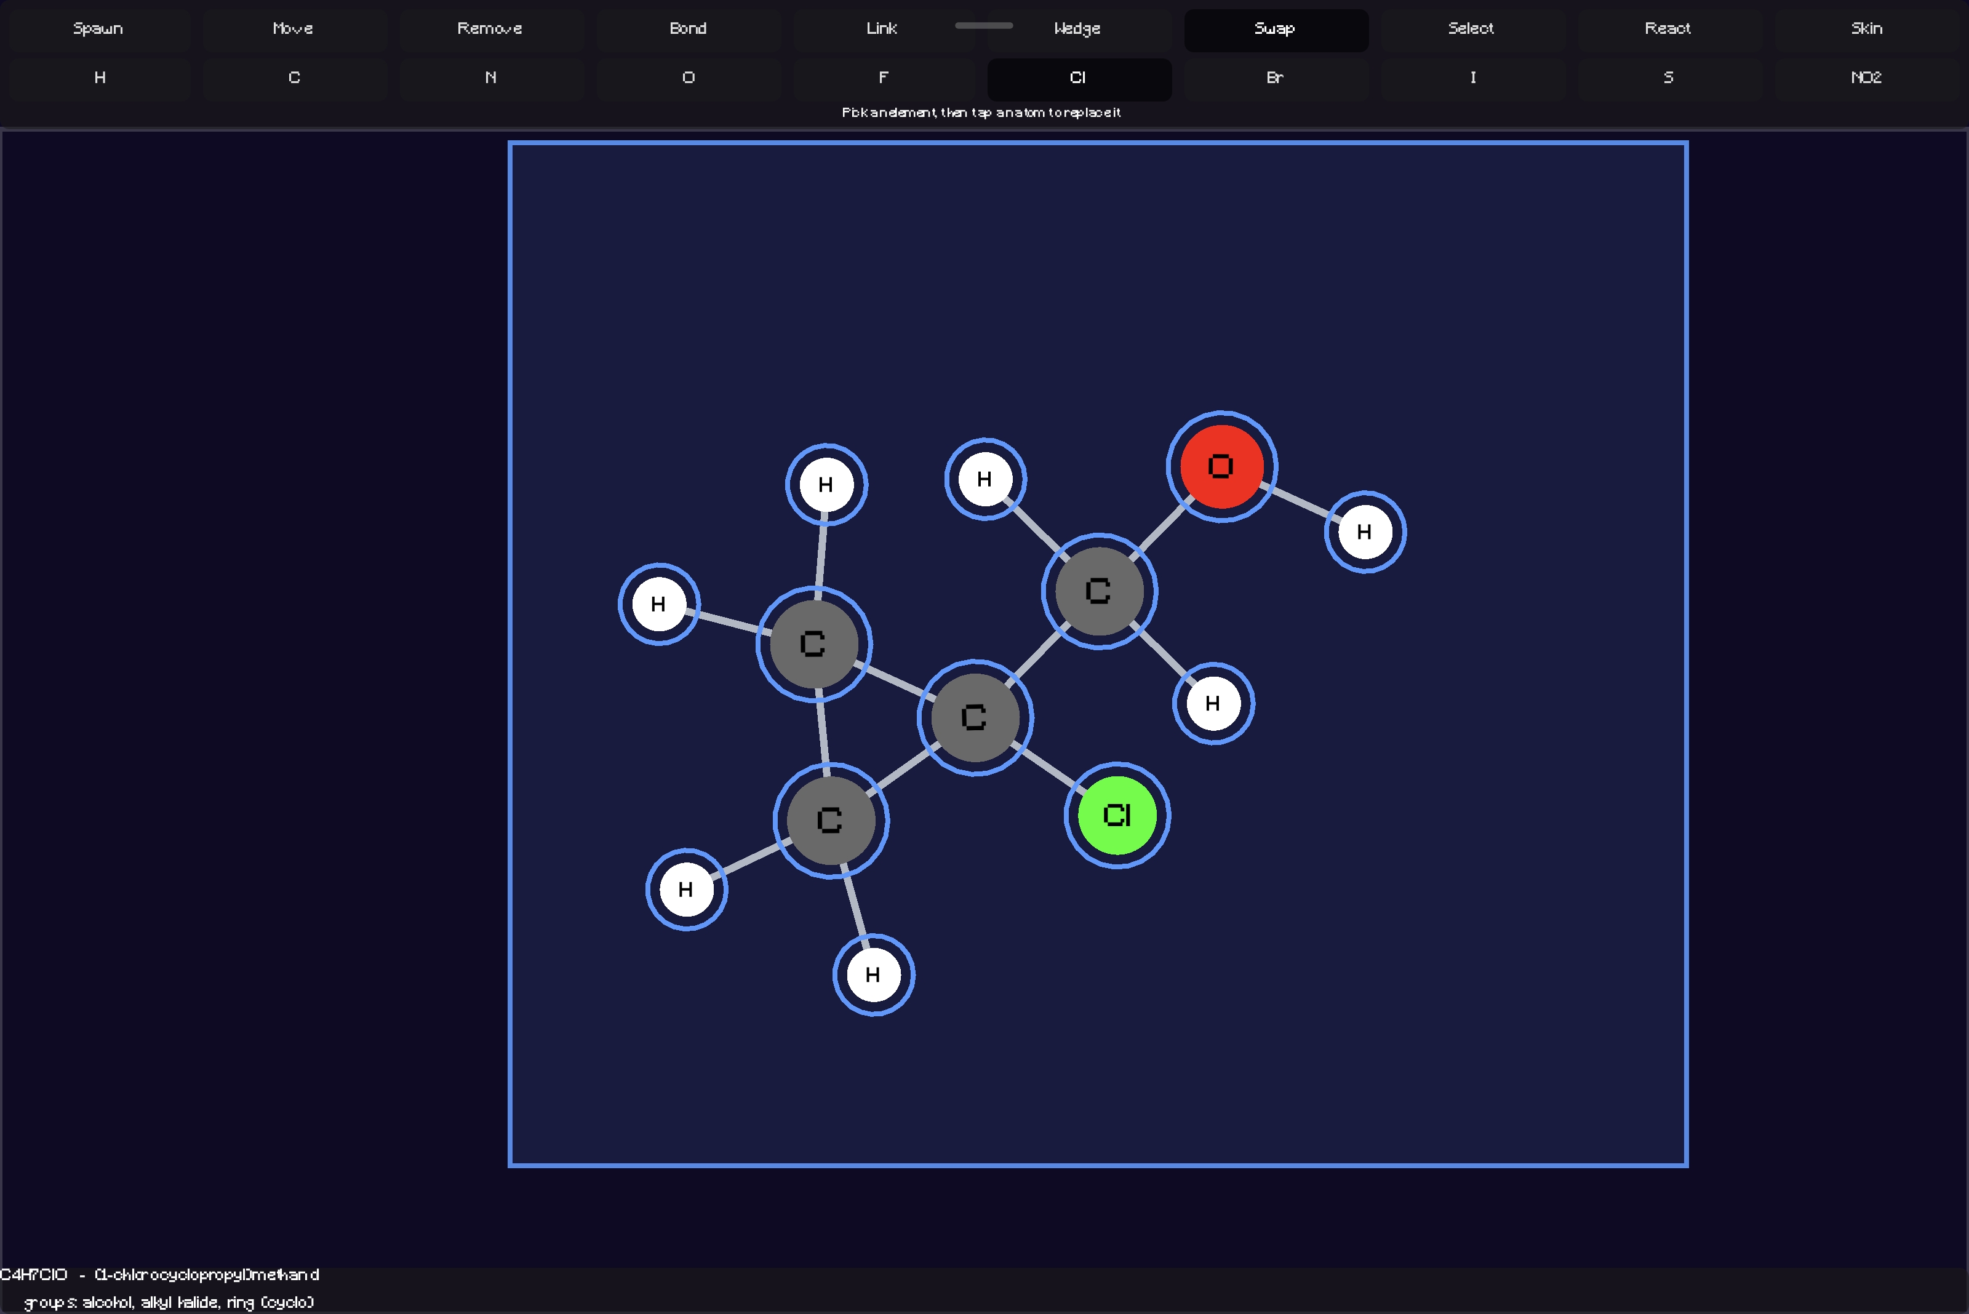The width and height of the screenshot is (1969, 1314).
Task: Tap the green Cl atom
Action: (1117, 815)
